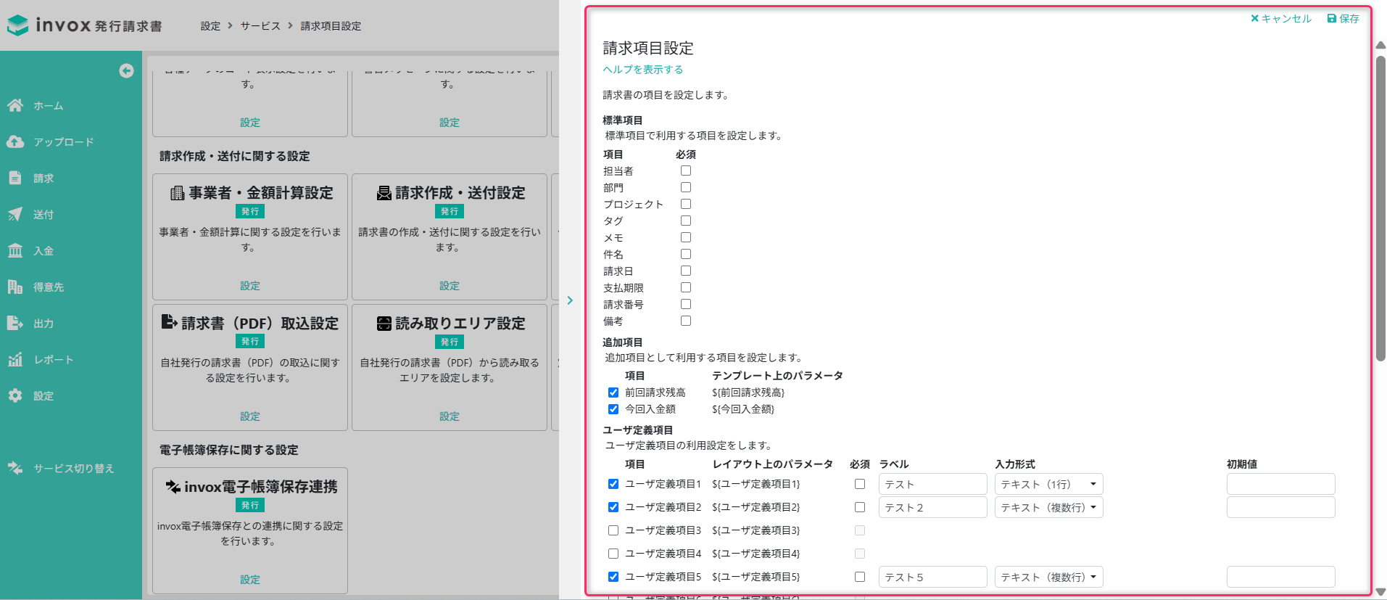
Task: Open the 設定 gear icon in sidebar
Action: pos(15,395)
